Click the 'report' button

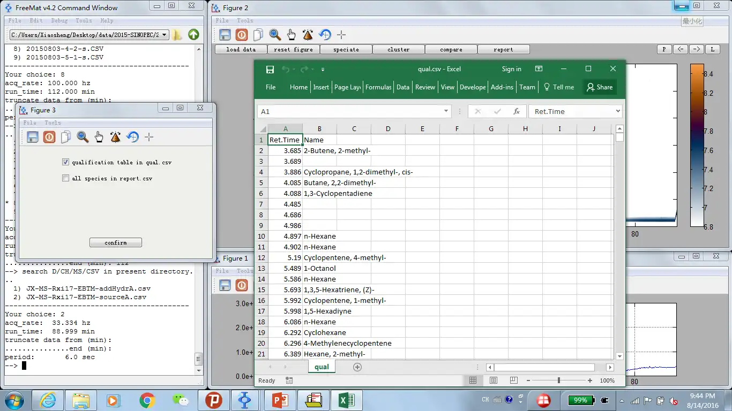click(503, 49)
